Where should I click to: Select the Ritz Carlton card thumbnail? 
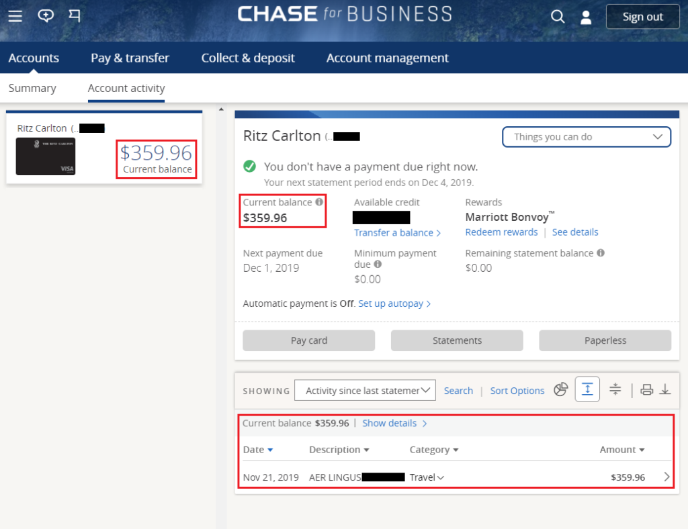(46, 156)
